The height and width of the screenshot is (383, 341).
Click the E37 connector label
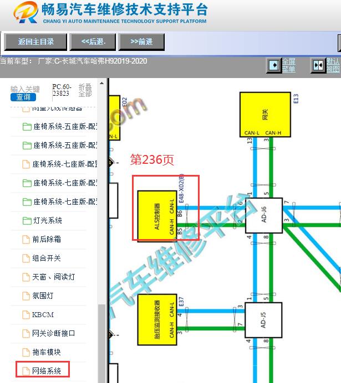point(181,302)
